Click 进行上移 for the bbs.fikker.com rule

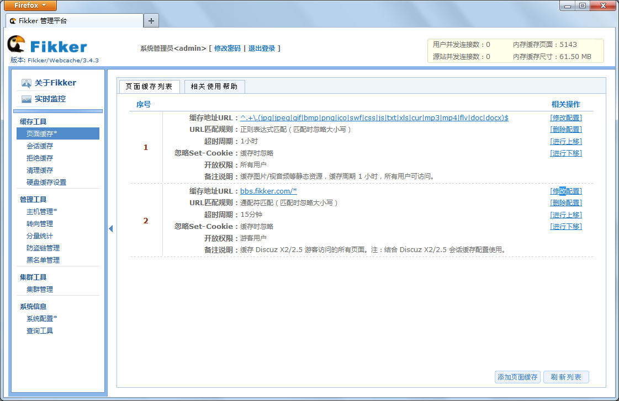(x=566, y=215)
